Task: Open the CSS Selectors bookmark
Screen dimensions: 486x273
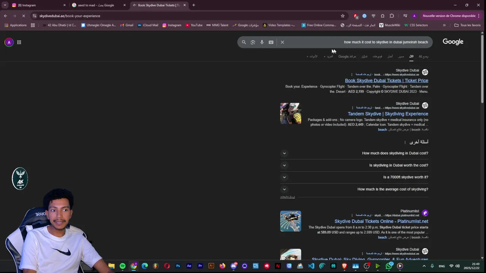Action: [416, 25]
